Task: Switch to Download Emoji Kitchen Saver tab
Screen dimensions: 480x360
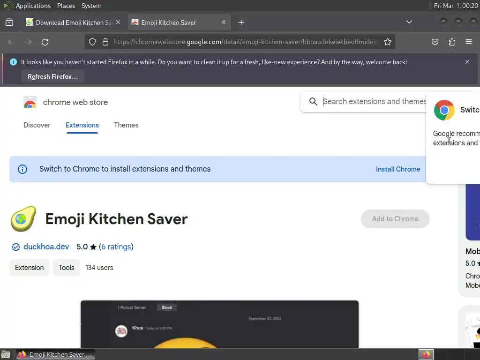Action: point(73,22)
